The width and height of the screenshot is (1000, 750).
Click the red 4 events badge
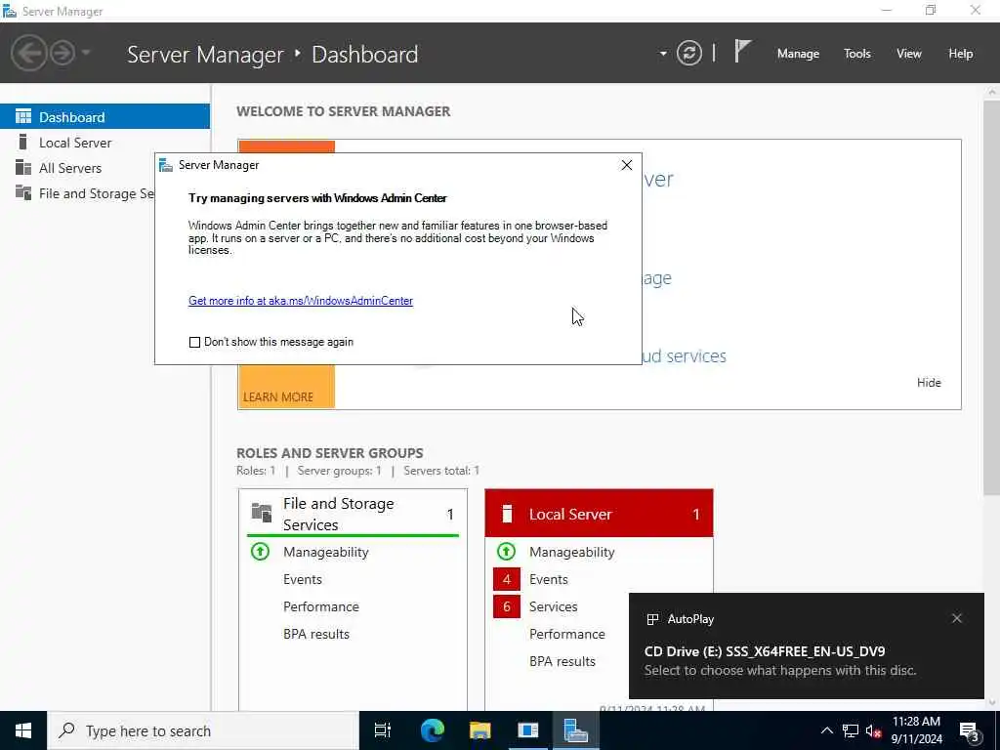click(x=507, y=579)
